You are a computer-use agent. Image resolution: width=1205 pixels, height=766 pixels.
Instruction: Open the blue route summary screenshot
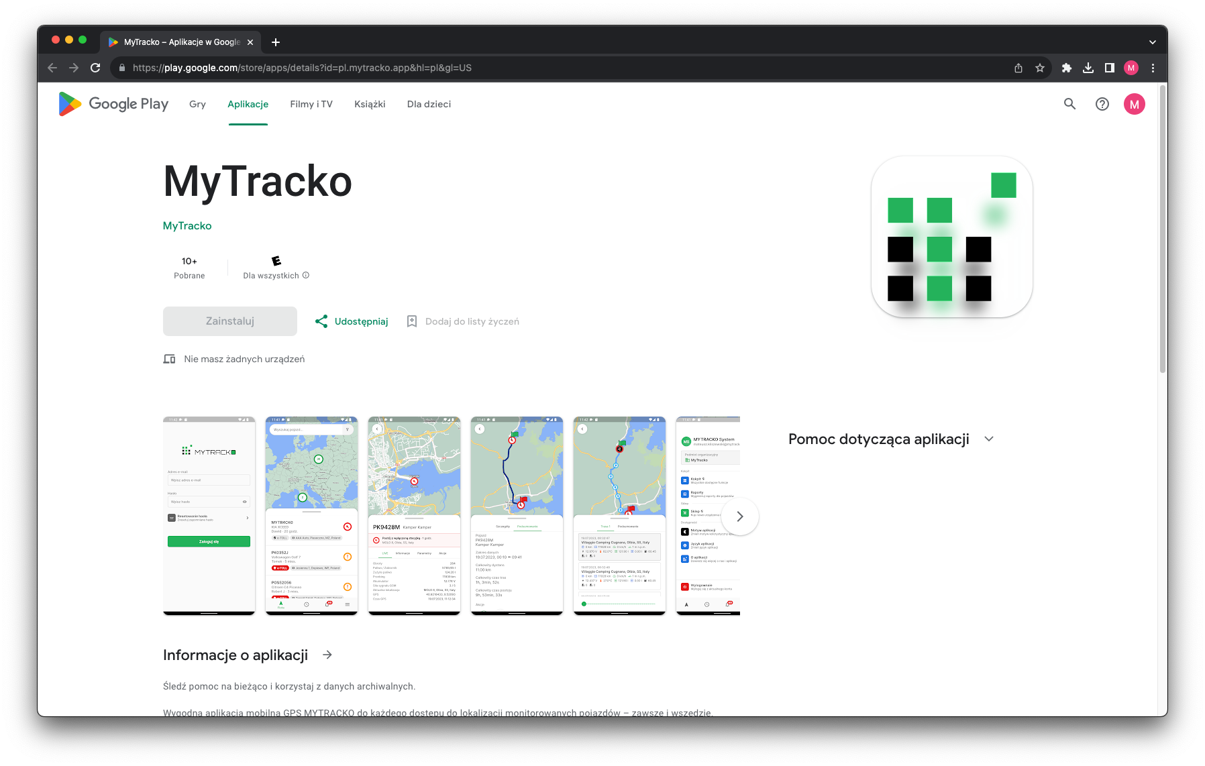click(x=517, y=516)
